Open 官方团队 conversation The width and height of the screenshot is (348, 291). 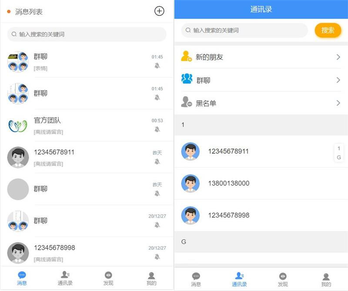87,125
